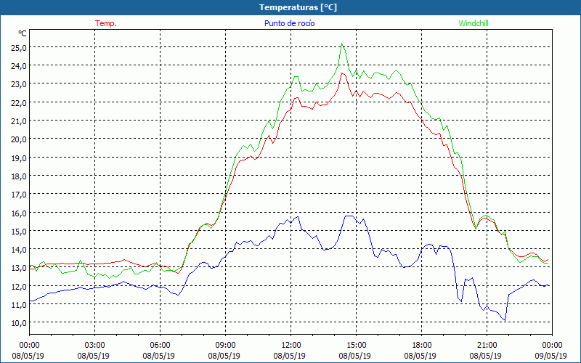Click the 19,0 y-axis value
The width and height of the screenshot is (581, 363).
[19, 158]
